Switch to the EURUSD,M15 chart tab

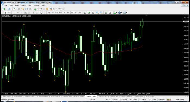[x=55, y=97]
